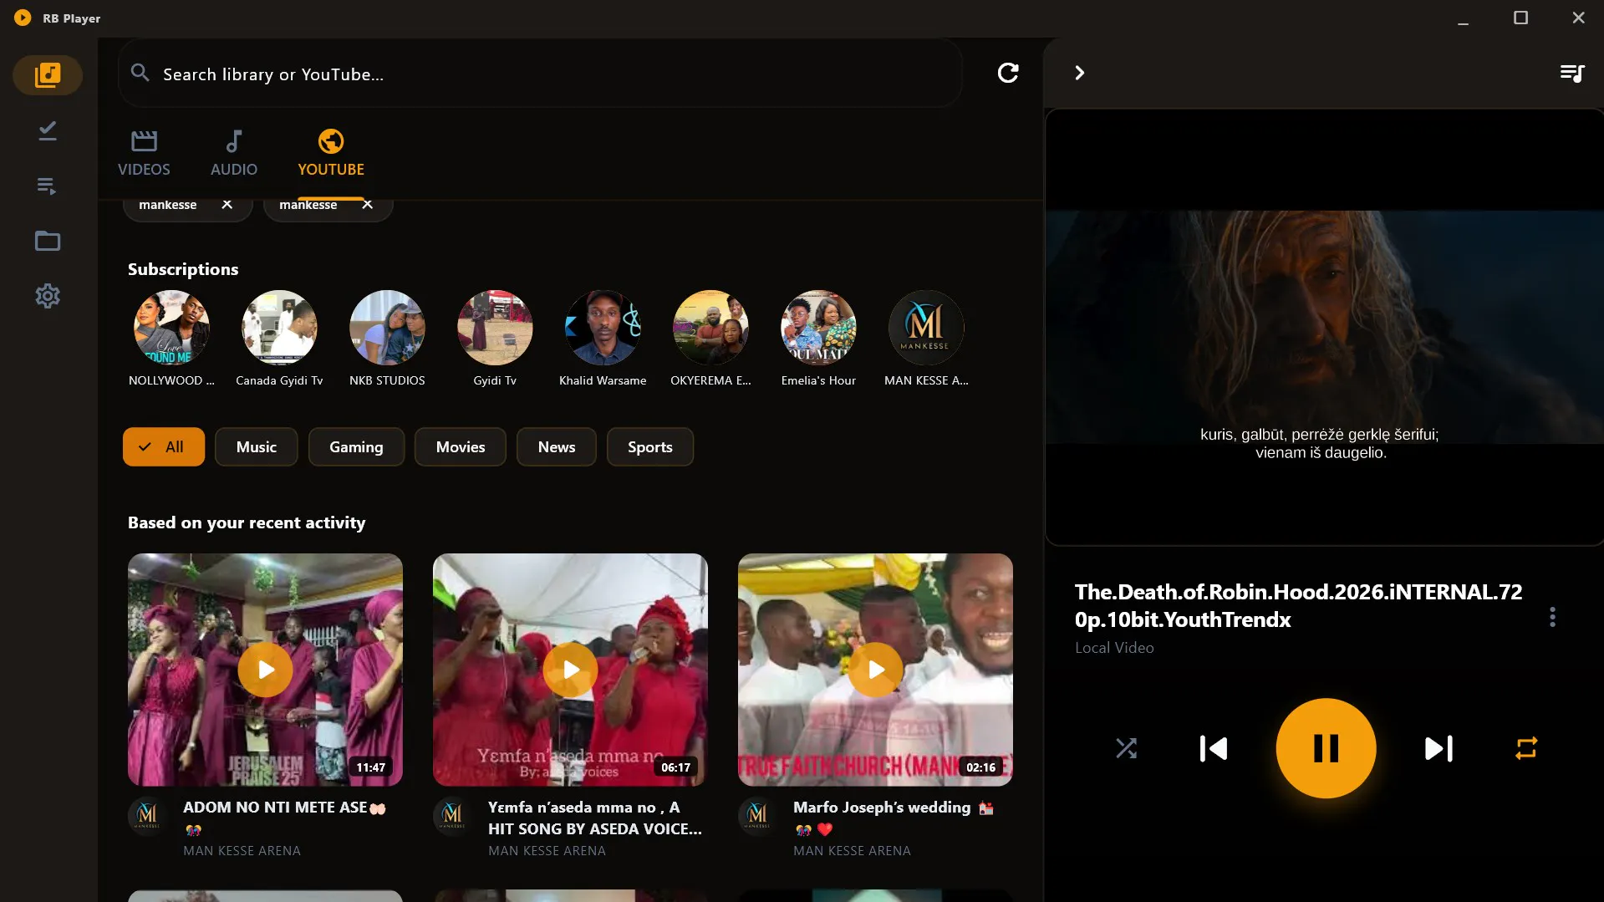Screen dimensions: 1604x902
Task: Filter feed by Movies
Action: coord(461,446)
